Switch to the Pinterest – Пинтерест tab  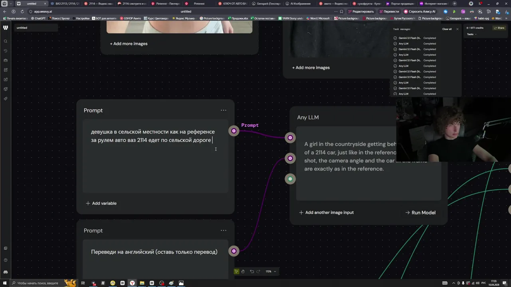click(x=165, y=4)
